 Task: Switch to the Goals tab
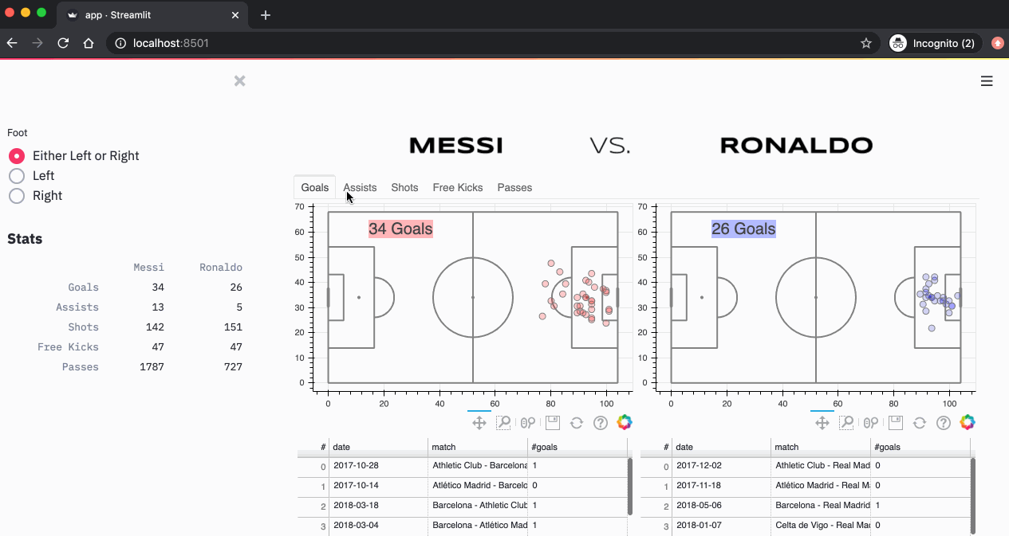(315, 187)
